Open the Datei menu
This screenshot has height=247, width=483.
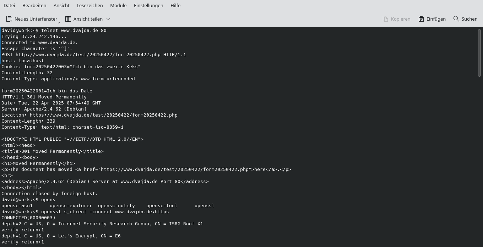(x=9, y=5)
